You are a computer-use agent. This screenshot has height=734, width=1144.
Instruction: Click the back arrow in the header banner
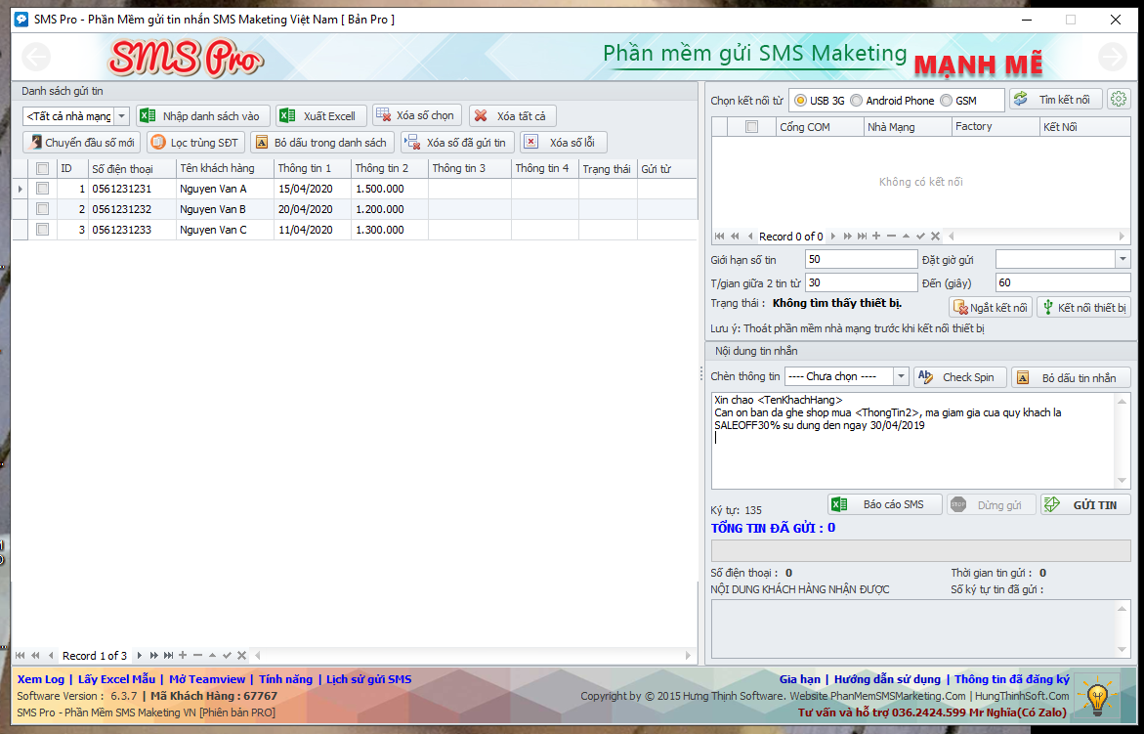[36, 57]
